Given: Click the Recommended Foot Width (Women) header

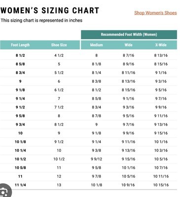Looking at the screenshot, I should [x=129, y=34].
